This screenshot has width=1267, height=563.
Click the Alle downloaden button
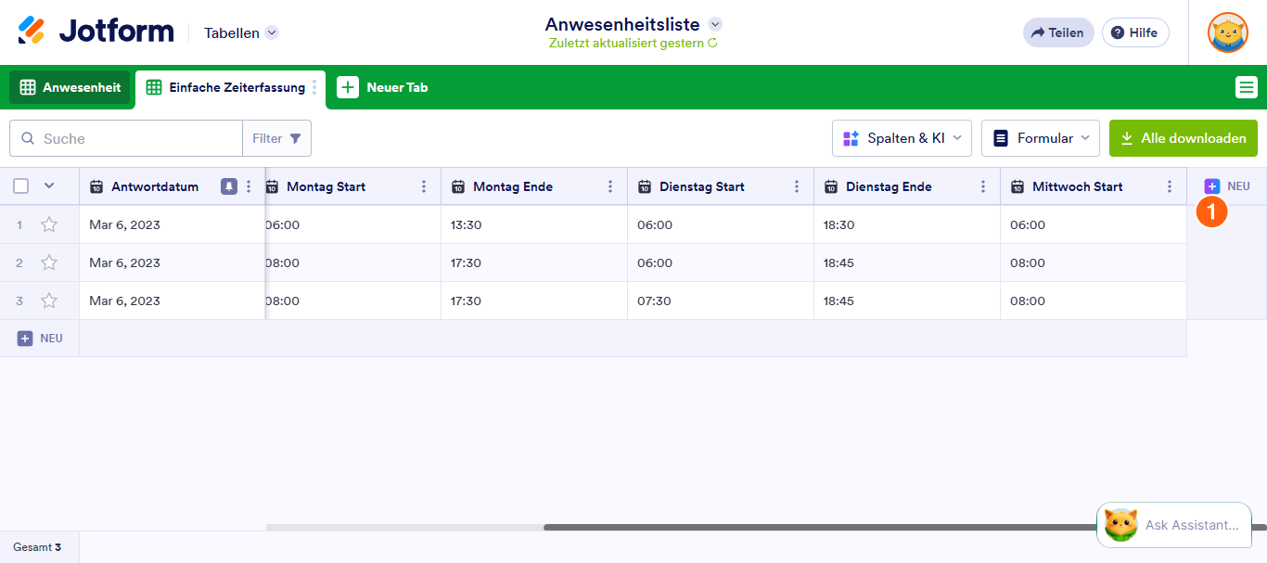(1184, 138)
